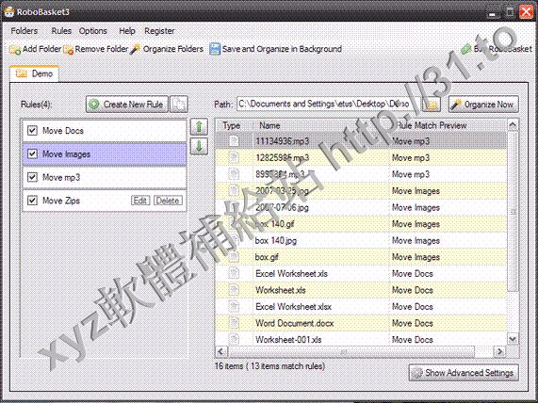Click file icon of 11134936.mp3 row
This screenshot has height=403, width=538.
pos(234,141)
